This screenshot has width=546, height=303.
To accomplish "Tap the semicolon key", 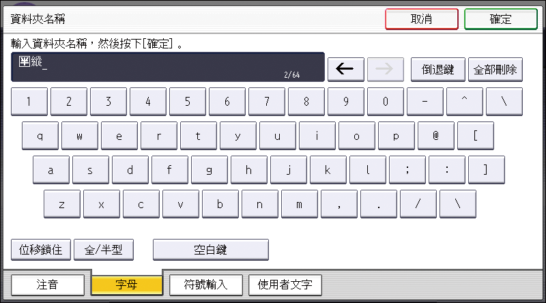I will [x=407, y=170].
